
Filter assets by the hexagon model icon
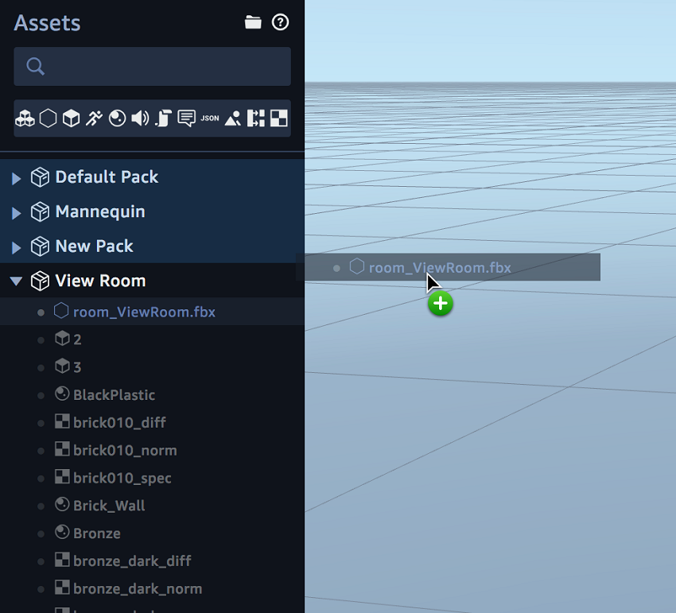(49, 118)
